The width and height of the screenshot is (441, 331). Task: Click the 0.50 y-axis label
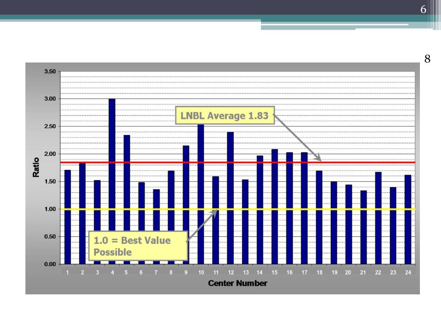pos(50,237)
